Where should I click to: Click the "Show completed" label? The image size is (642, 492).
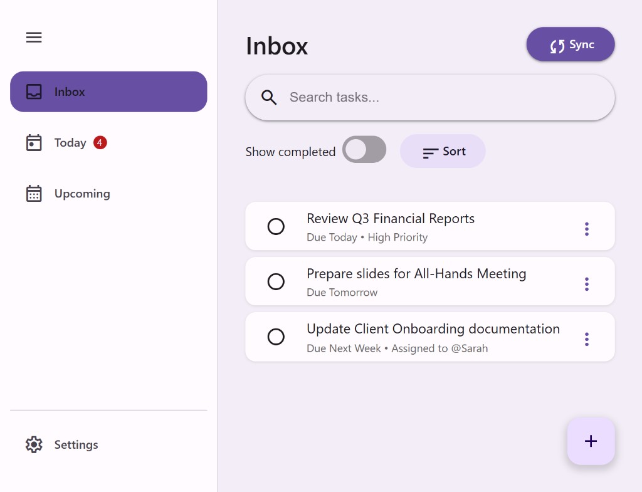[x=290, y=152]
